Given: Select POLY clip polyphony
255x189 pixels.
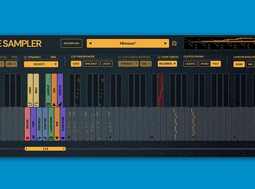Looking at the screenshot, I should point(216,64).
